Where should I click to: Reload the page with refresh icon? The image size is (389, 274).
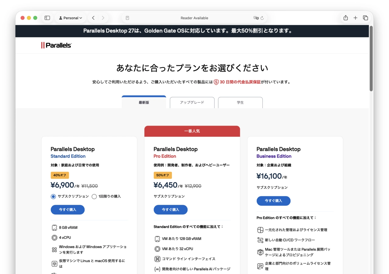(262, 18)
